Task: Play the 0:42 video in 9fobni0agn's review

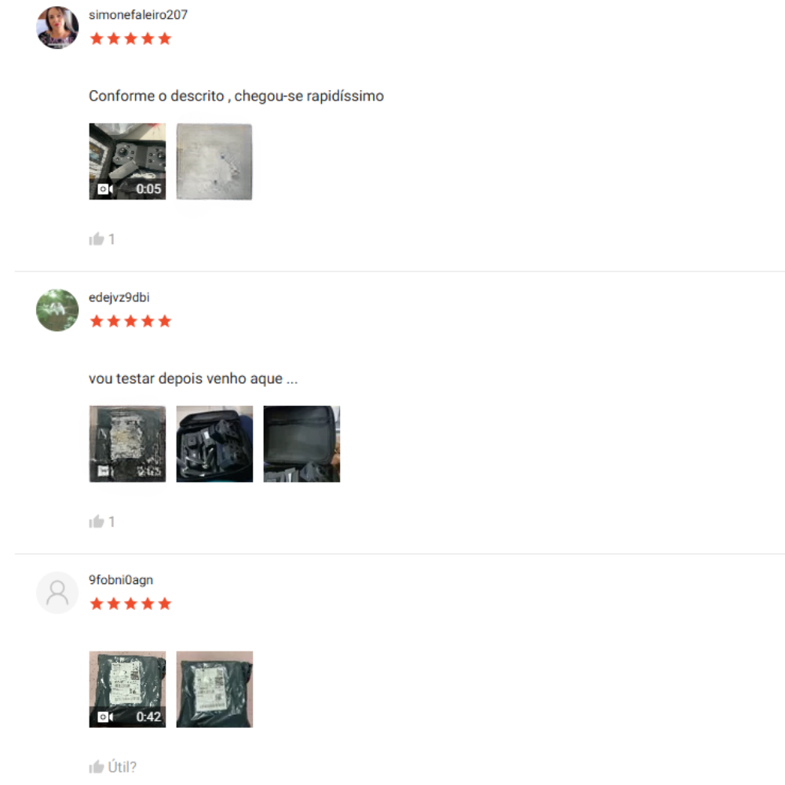Action: point(127,689)
